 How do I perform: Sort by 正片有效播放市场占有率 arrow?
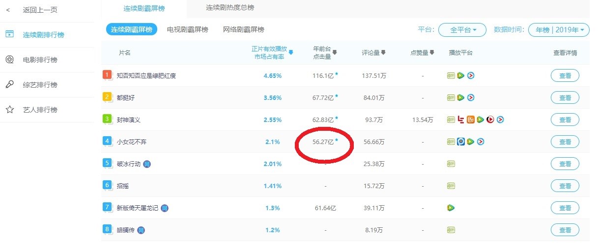pos(291,52)
